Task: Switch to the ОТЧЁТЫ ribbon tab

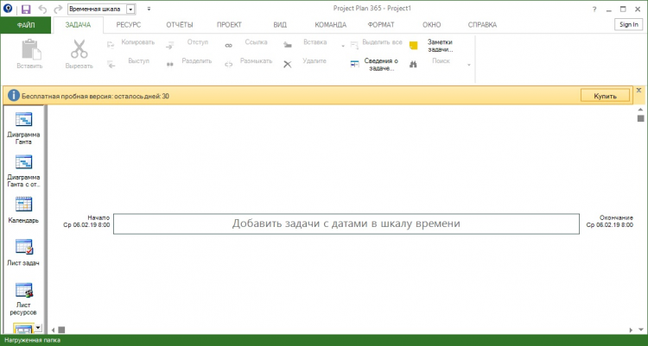Action: [x=180, y=25]
